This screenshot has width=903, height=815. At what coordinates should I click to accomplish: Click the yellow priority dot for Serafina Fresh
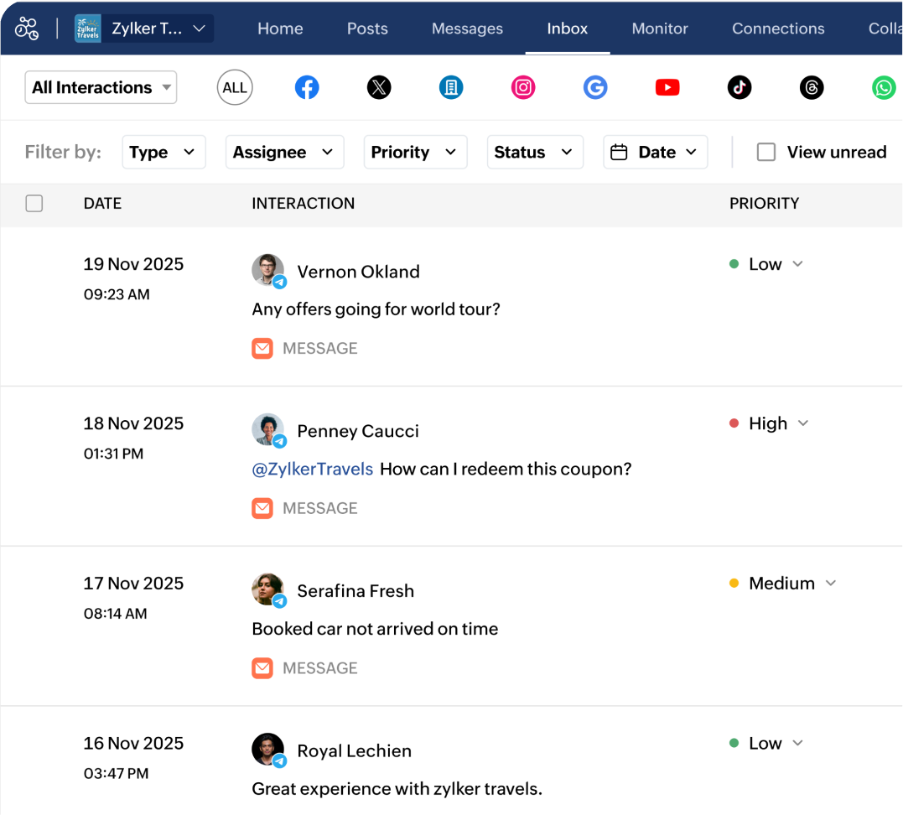[x=734, y=584]
